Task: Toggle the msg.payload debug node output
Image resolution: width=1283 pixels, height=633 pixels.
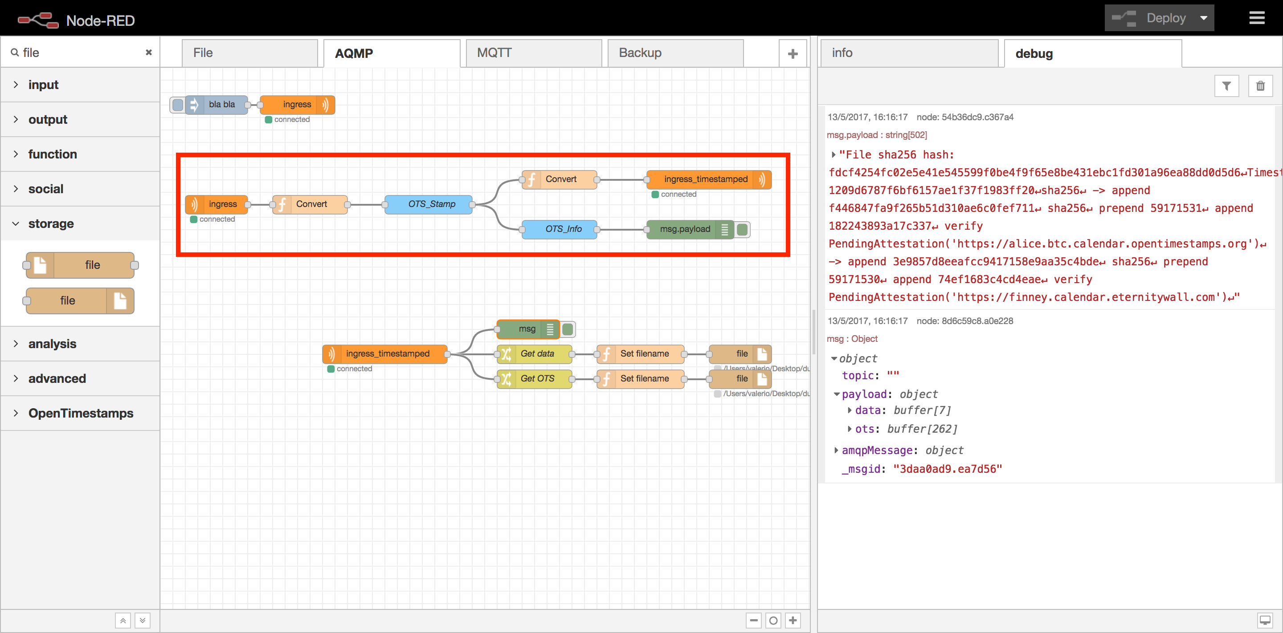Action: pyautogui.click(x=742, y=229)
